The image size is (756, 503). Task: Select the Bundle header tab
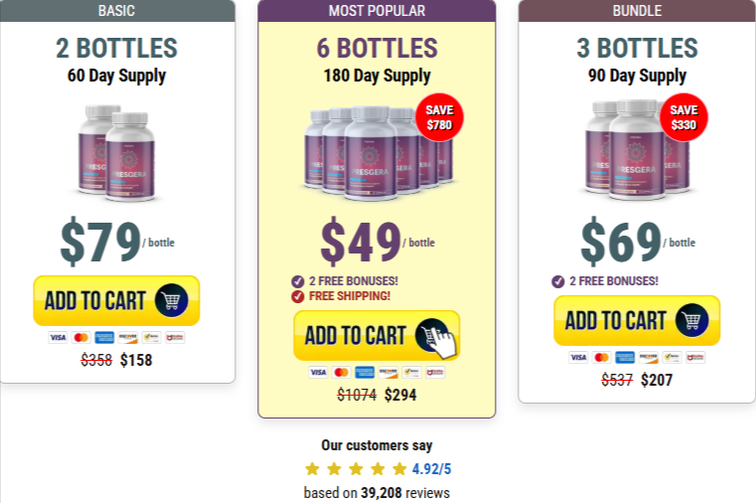click(x=637, y=11)
